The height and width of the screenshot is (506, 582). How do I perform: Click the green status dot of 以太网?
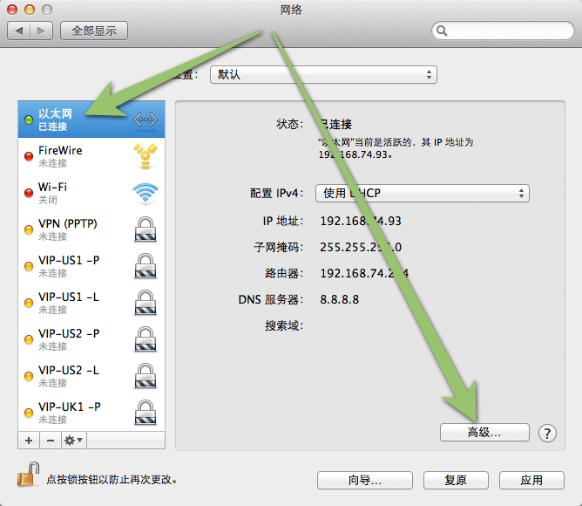coord(29,120)
